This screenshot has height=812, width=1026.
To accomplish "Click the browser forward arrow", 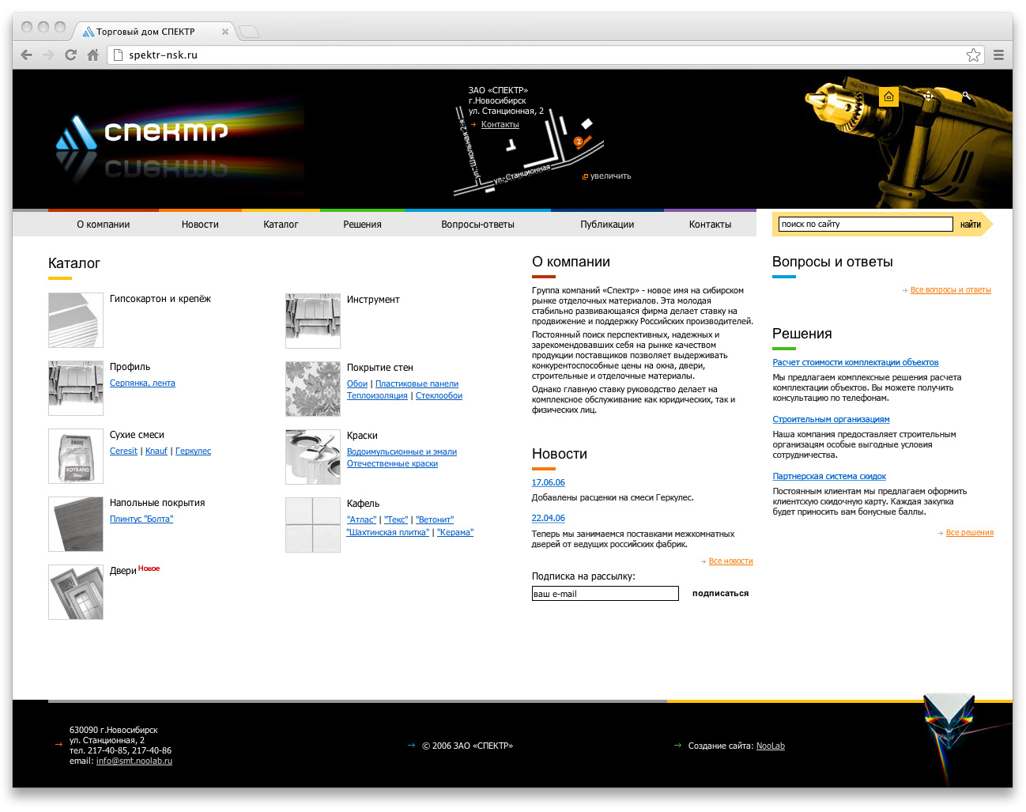I will point(49,55).
